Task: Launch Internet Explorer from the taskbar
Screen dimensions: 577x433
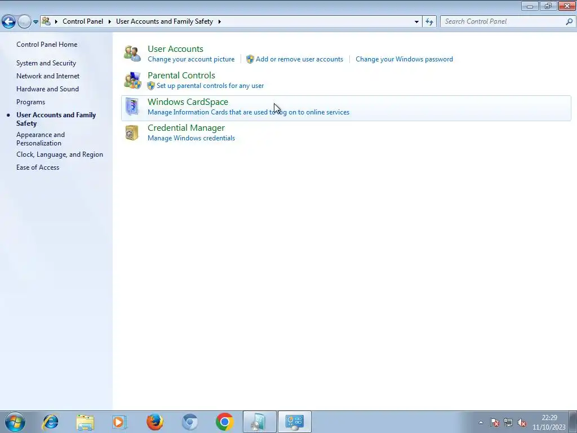Action: 50,422
